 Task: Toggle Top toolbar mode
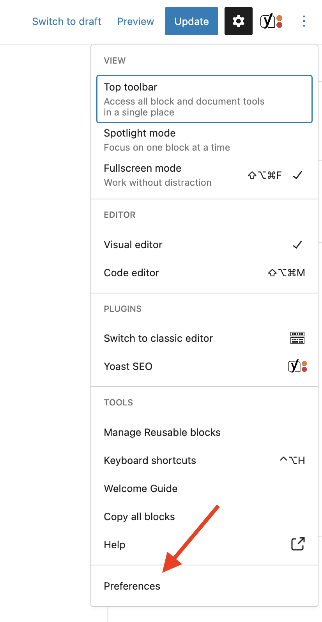click(x=204, y=99)
